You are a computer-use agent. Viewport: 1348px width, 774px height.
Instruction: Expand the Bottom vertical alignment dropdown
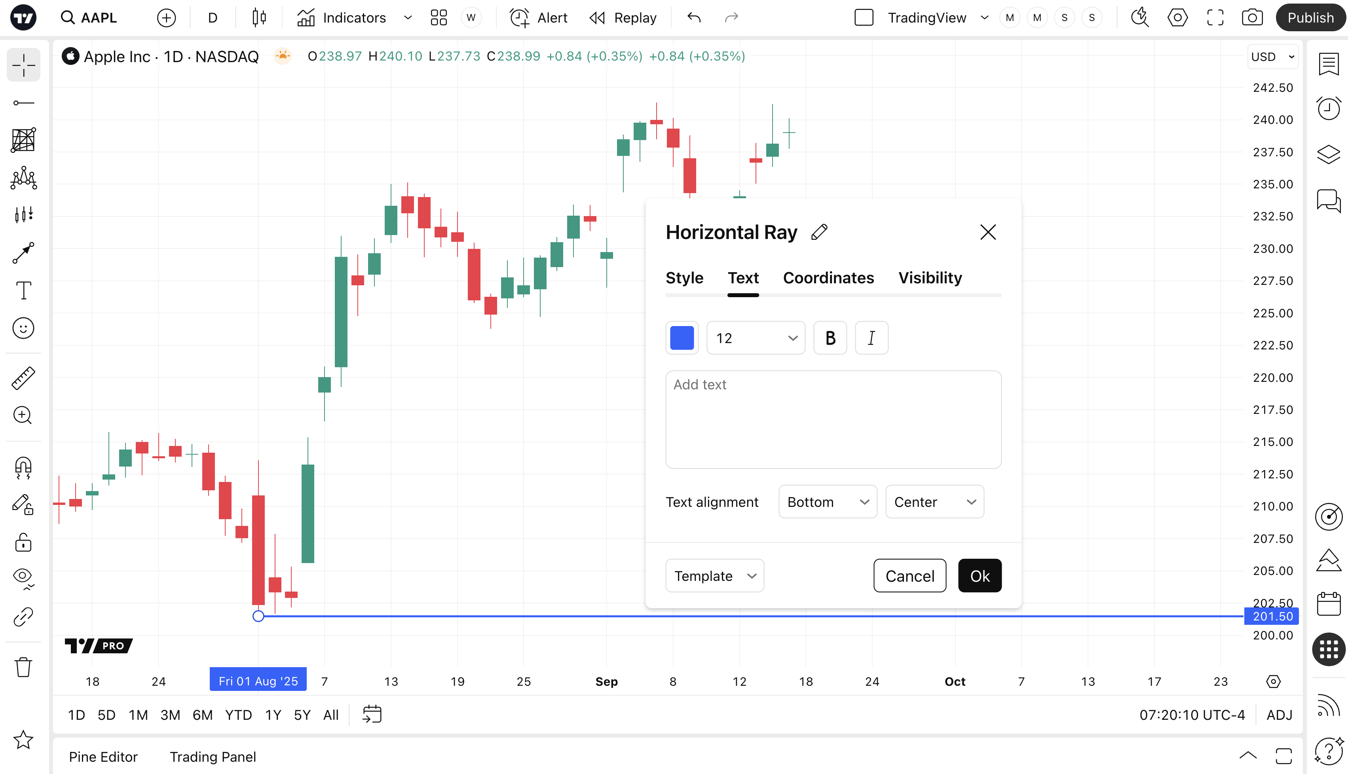(x=827, y=502)
